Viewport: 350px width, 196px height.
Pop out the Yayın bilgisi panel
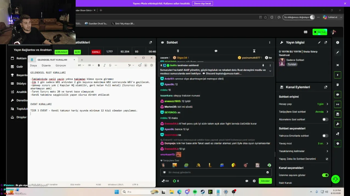click(x=326, y=42)
